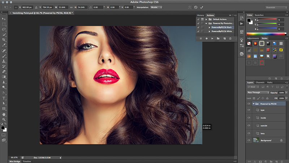Image resolution: width=289 pixels, height=163 pixels.
Task: Stop playing or recording action
Action: [201, 38]
